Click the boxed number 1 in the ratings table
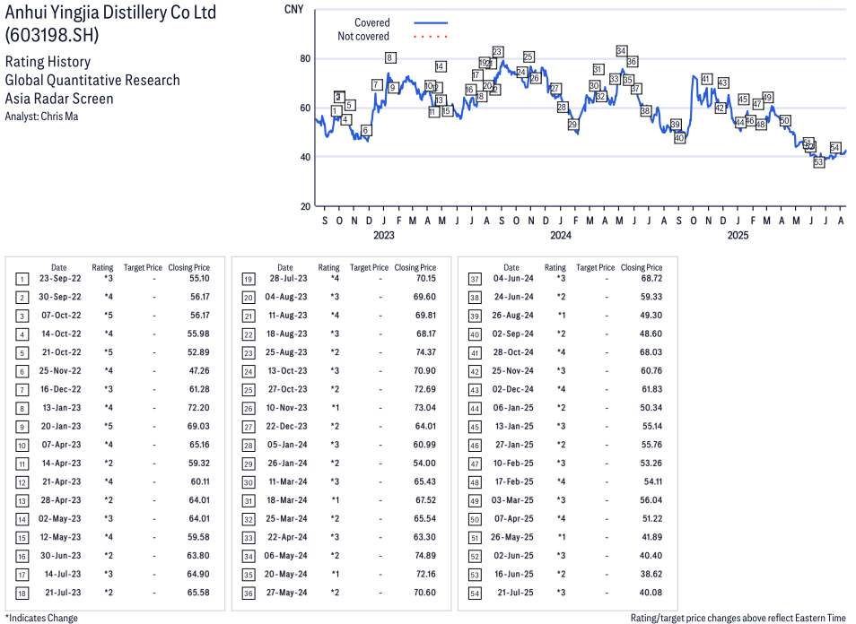This screenshot has height=624, width=856. tap(22, 279)
